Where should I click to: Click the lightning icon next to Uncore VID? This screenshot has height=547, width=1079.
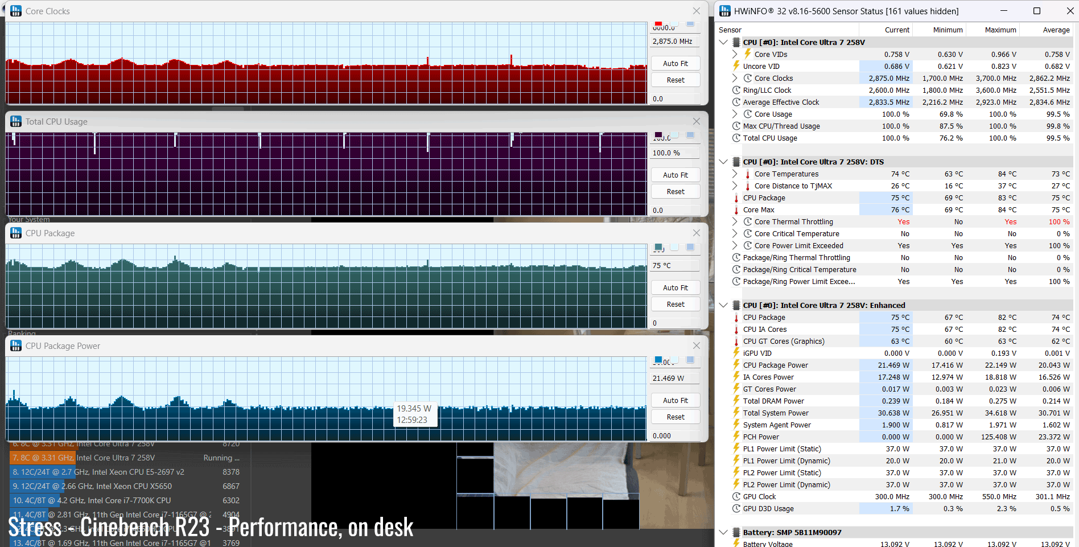(736, 66)
